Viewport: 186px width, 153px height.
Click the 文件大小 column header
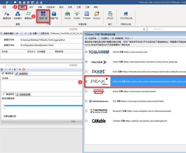31,52
